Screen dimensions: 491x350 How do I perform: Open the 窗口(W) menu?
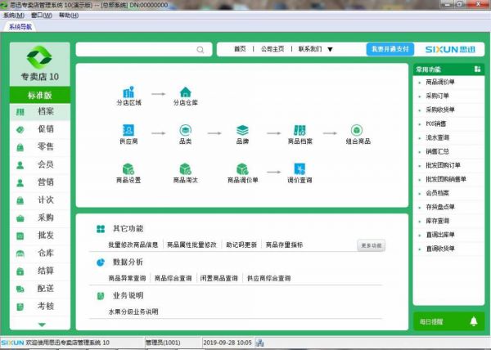[x=42, y=16]
